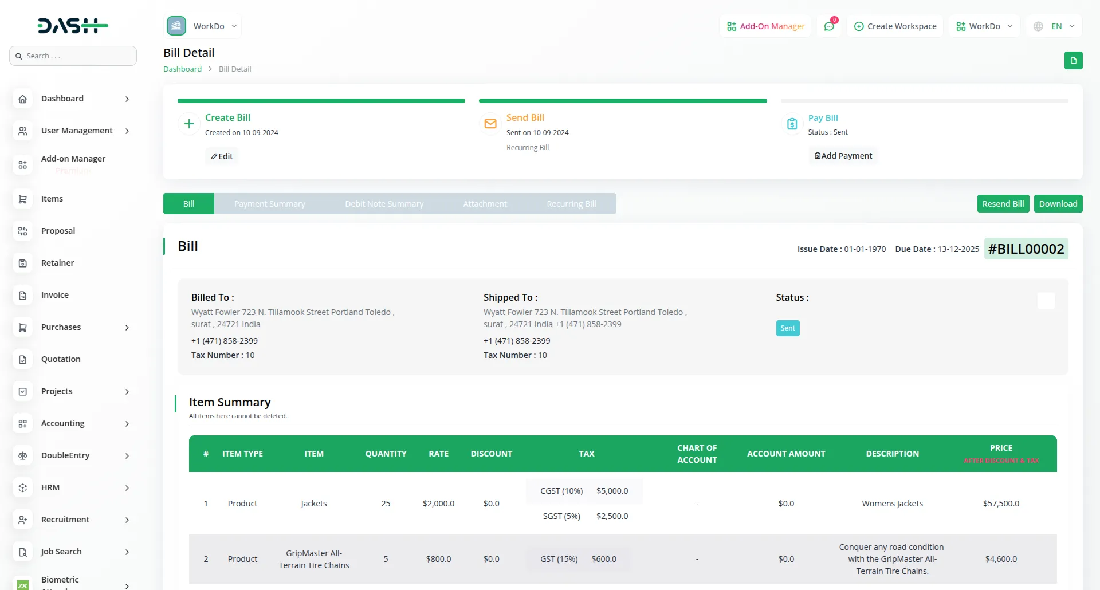Screen dimensions: 1100x590
Task: Click the Retainer sidebar icon
Action: click(22, 263)
